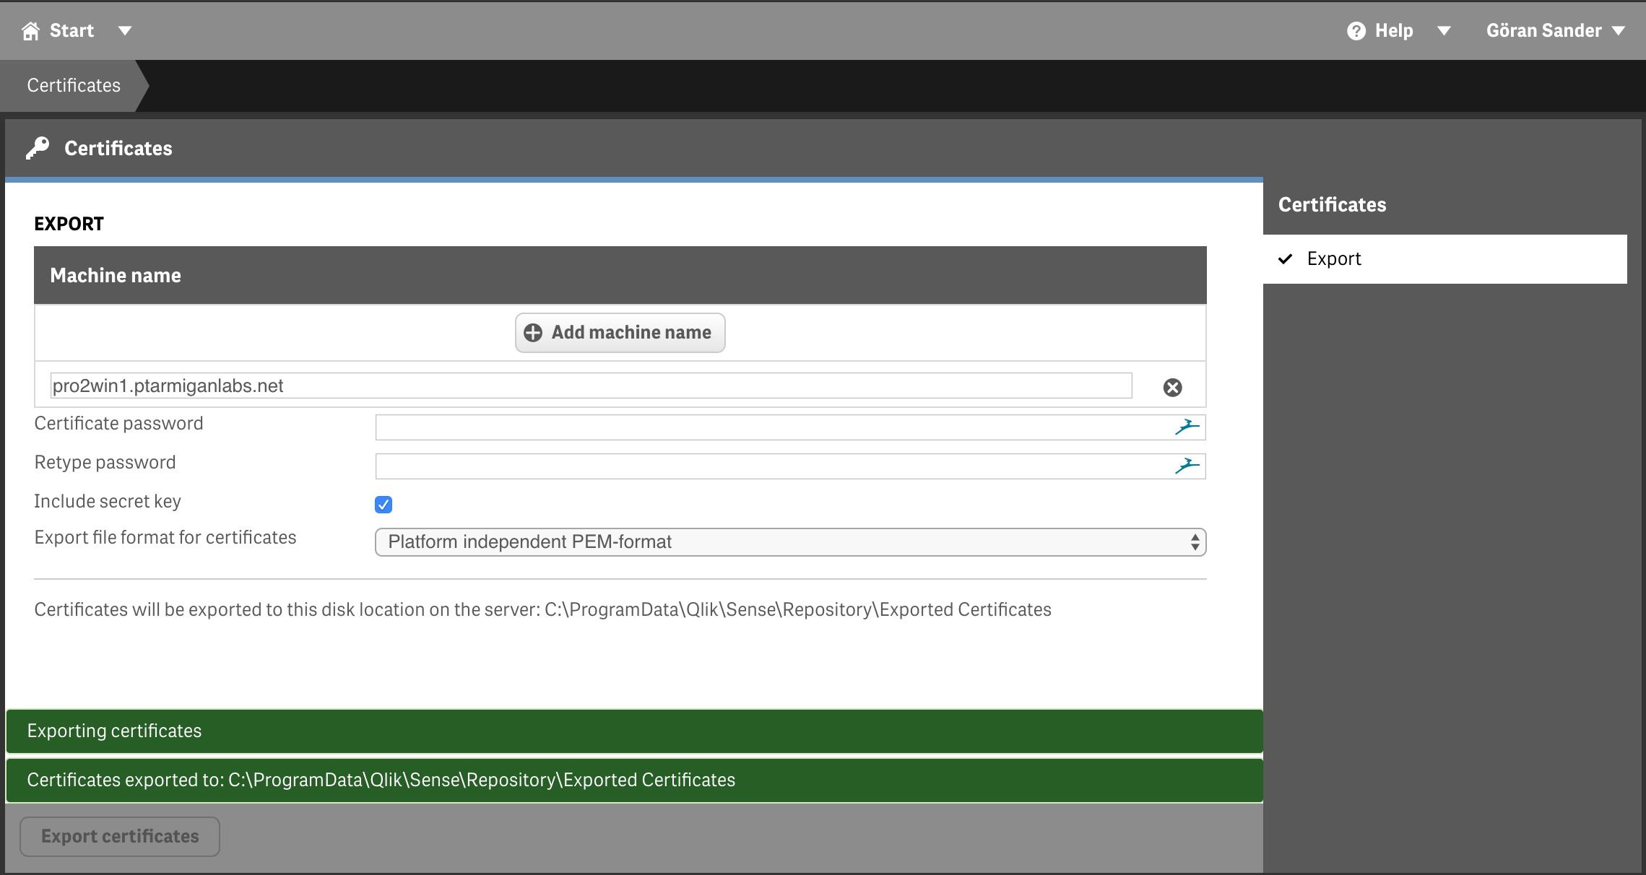Click the Add machine name button
The height and width of the screenshot is (875, 1646).
(619, 333)
